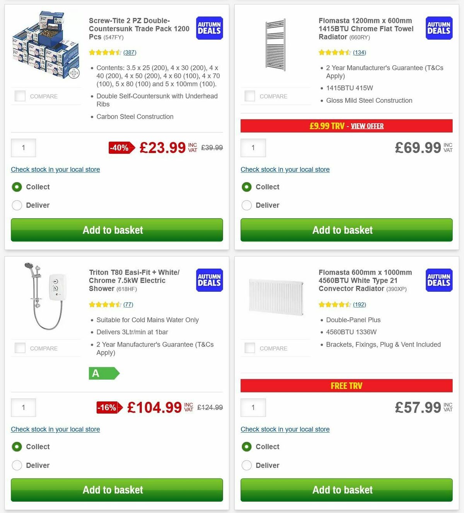
Task: Check stock for the chrome towel radiator
Action: pos(285,169)
